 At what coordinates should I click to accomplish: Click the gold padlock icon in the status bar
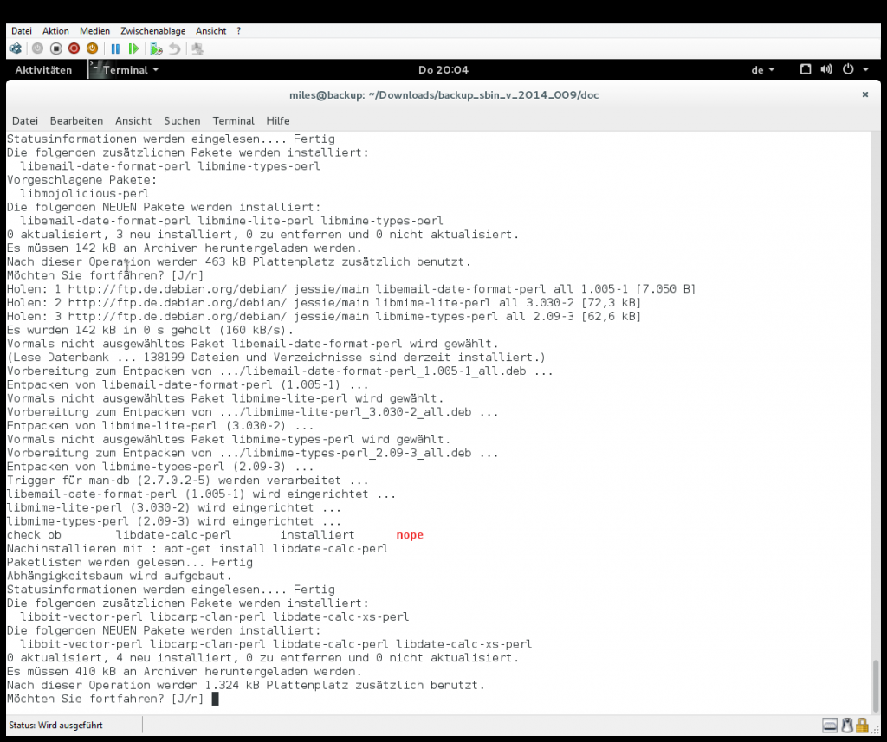pyautogui.click(x=862, y=725)
